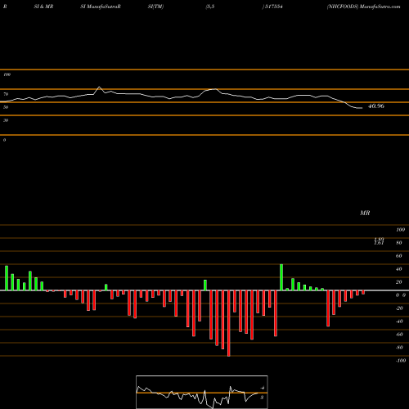Viewport: 409px width, 409px height.
Task: Click the MR scale label 40
Action: [399, 269]
